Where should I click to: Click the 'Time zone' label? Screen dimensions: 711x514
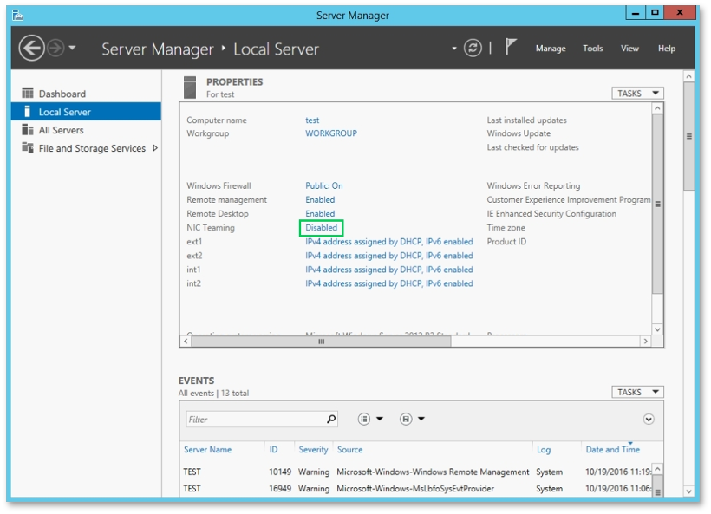pyautogui.click(x=506, y=228)
